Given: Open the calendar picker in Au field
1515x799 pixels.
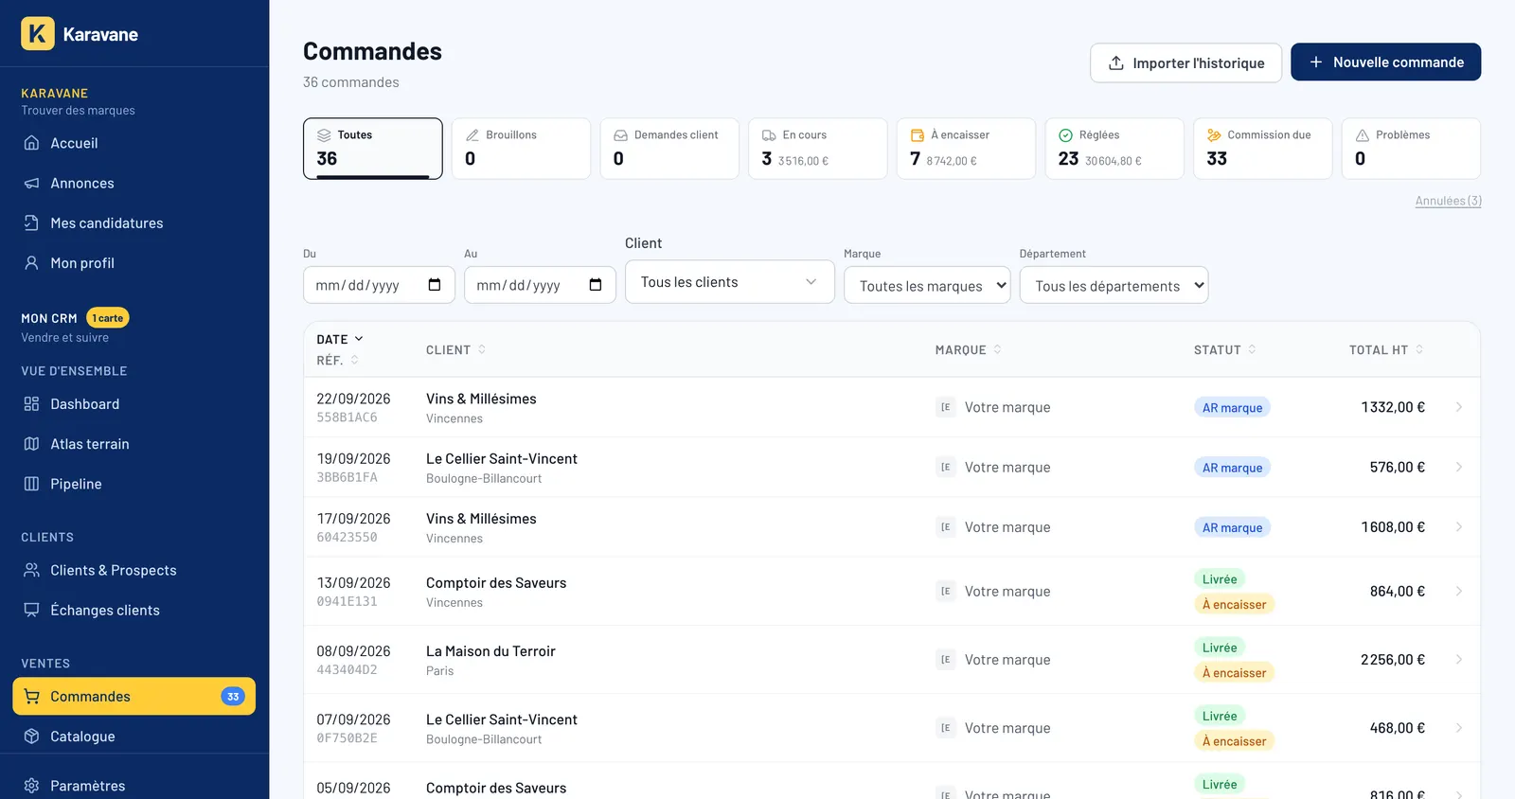Looking at the screenshot, I should pos(596,285).
